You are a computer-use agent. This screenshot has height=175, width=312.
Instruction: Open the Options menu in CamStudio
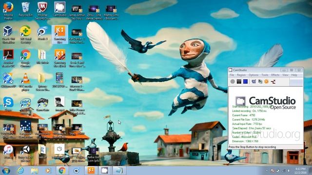[x=253, y=75]
